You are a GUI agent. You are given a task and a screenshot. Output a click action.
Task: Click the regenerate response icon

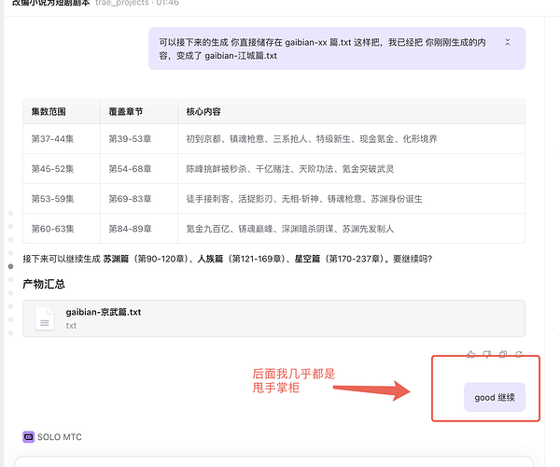pyautogui.click(x=518, y=354)
